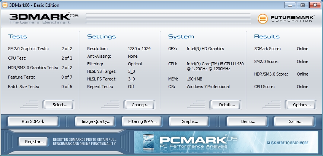Click the PCMark05 product box image

point(148,142)
